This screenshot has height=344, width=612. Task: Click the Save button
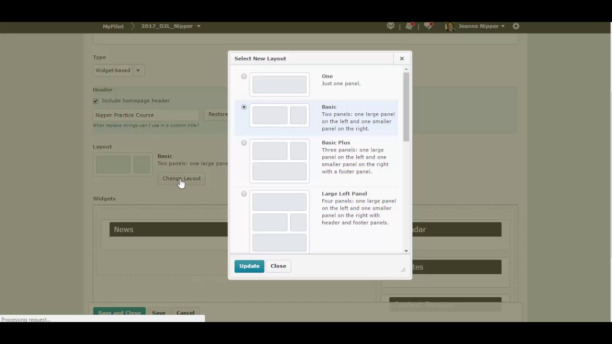coord(159,312)
